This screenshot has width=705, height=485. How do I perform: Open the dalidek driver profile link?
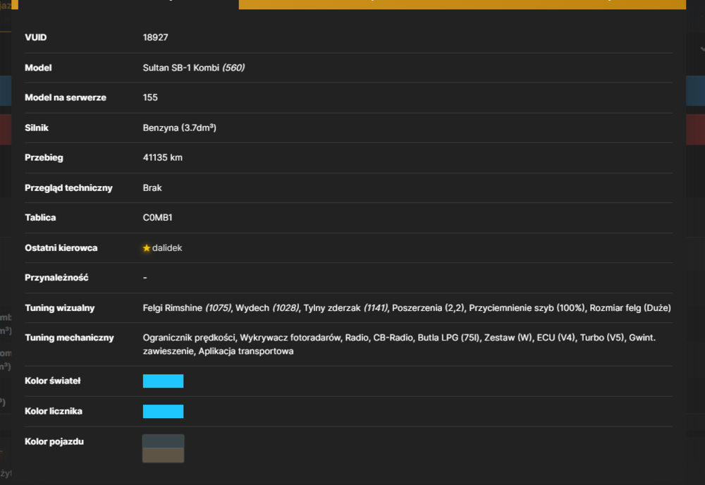pos(167,248)
